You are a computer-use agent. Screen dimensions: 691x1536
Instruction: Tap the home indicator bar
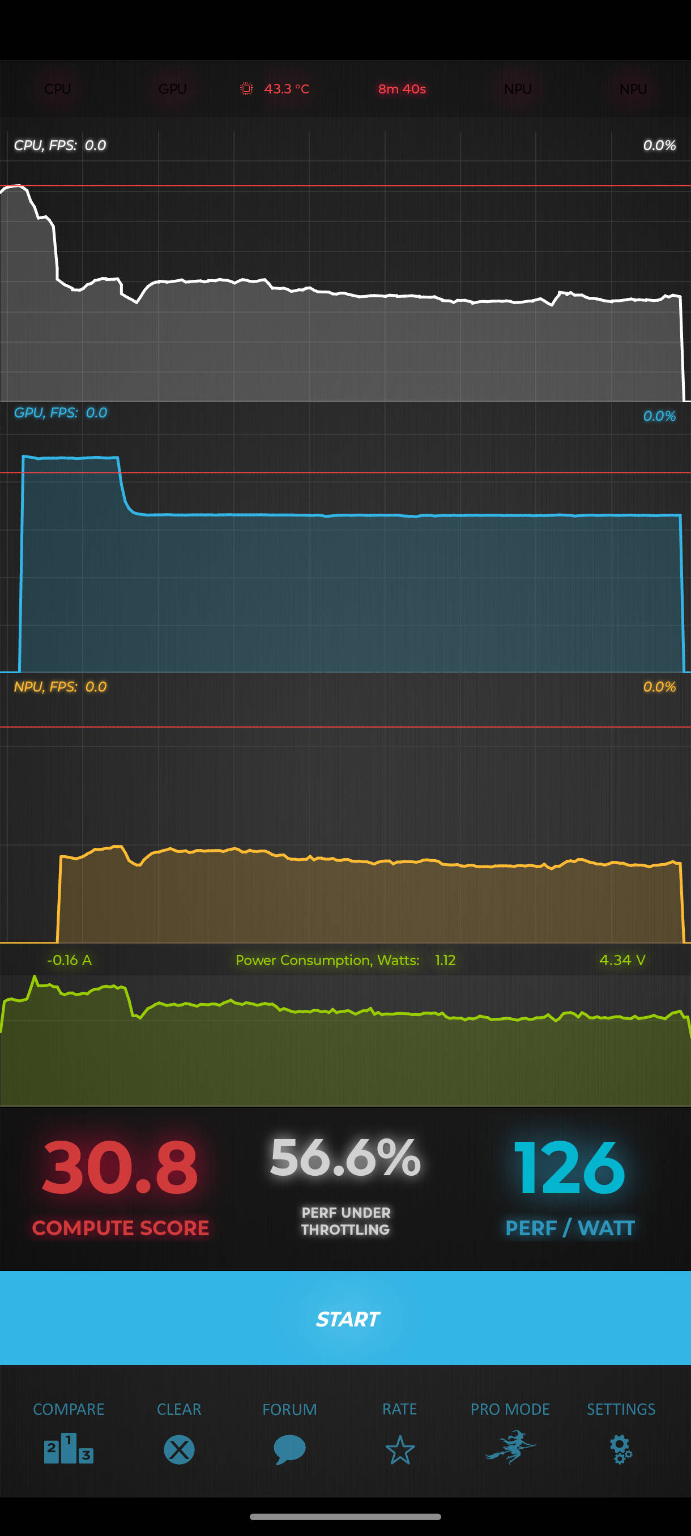[345, 1516]
